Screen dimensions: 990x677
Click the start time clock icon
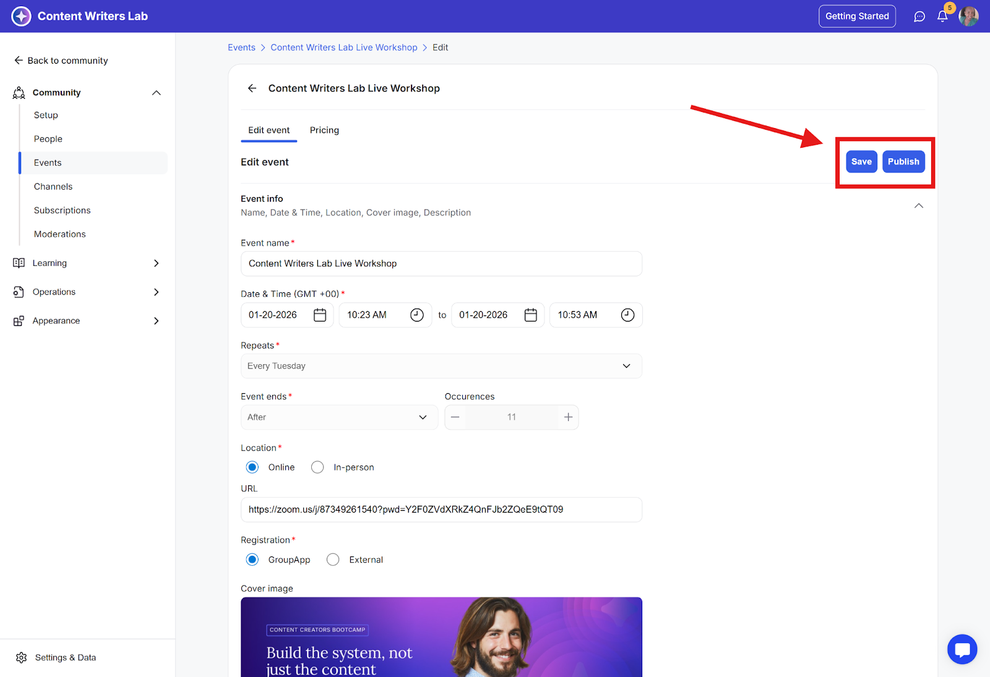tap(417, 315)
